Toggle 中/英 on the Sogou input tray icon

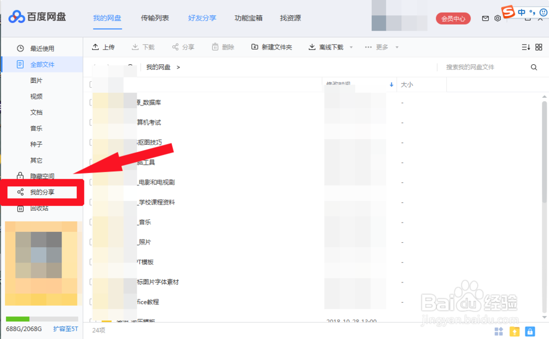tap(522, 11)
